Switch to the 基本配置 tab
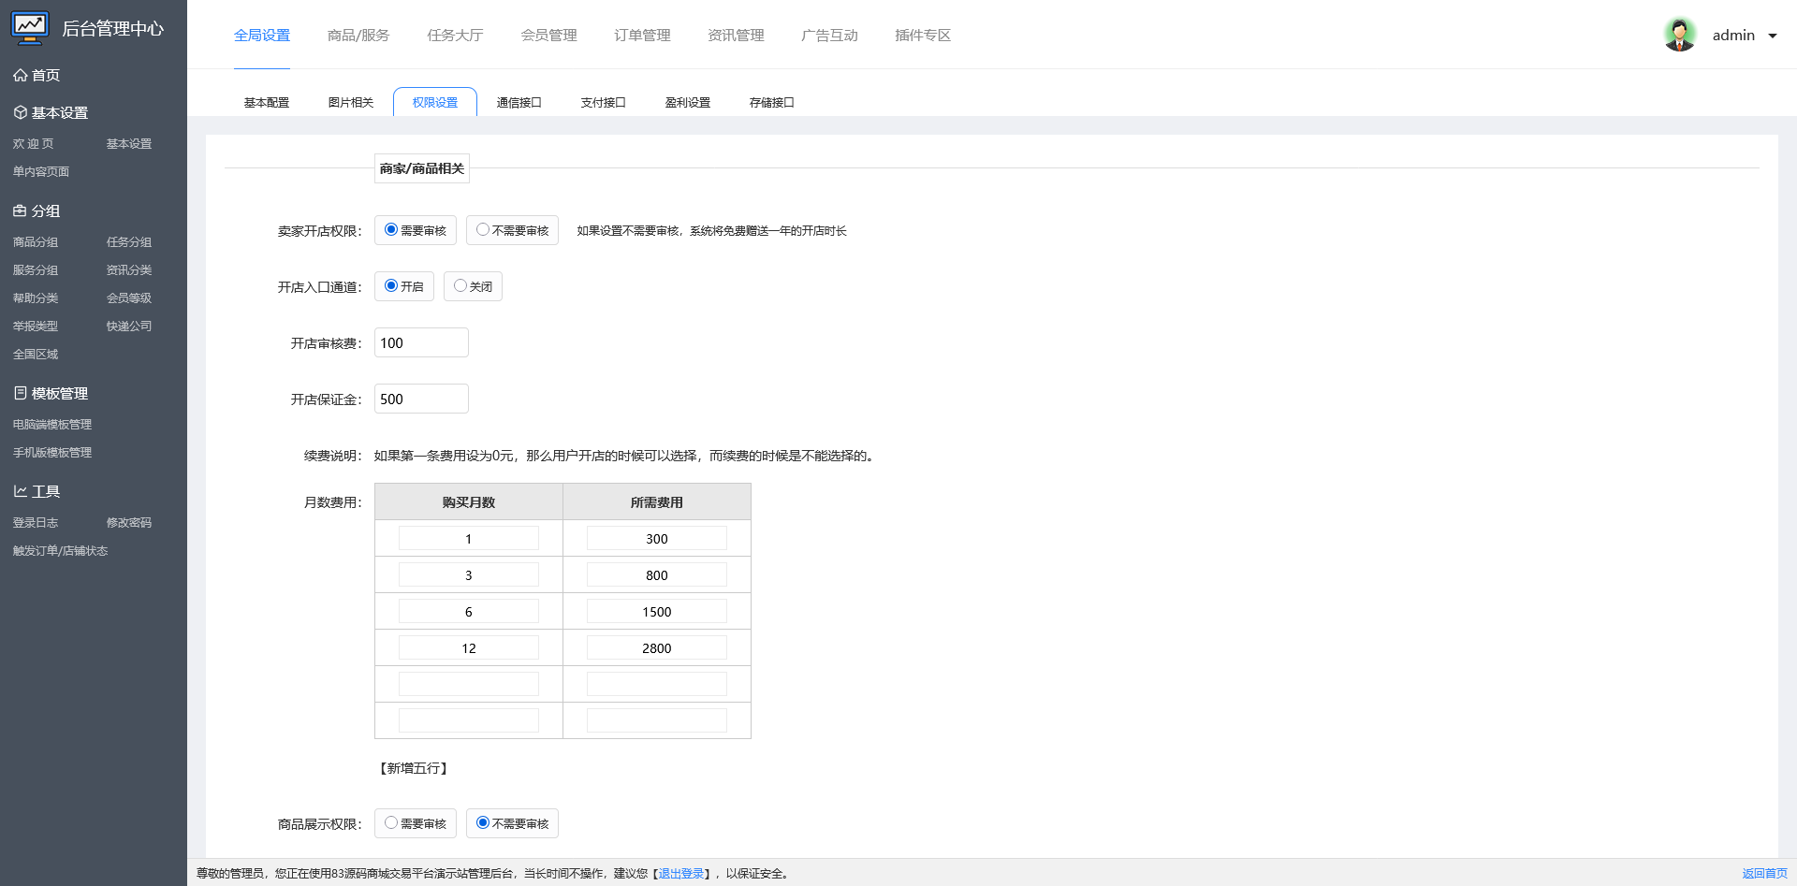Image resolution: width=1797 pixels, height=886 pixels. [267, 102]
